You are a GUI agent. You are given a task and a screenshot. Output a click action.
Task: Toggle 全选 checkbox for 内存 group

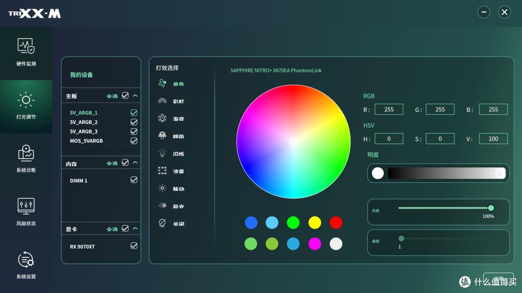coord(125,162)
